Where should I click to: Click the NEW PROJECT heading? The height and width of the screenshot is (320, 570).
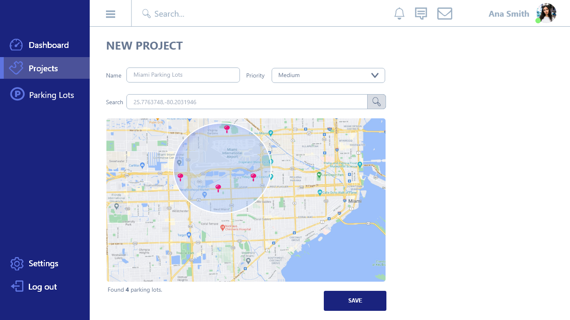pos(144,46)
